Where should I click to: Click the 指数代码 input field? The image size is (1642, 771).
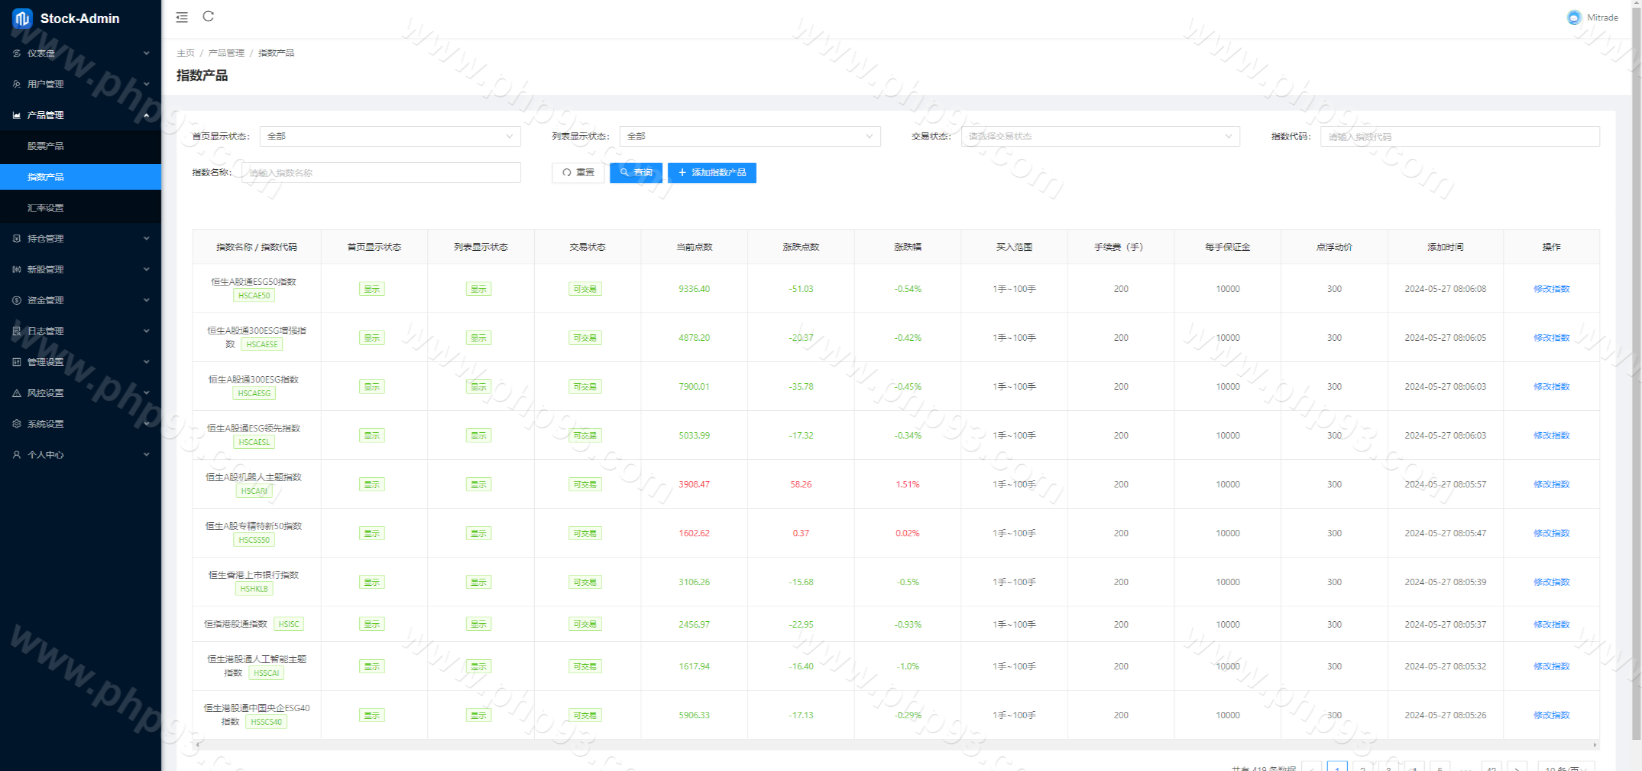point(1459,136)
